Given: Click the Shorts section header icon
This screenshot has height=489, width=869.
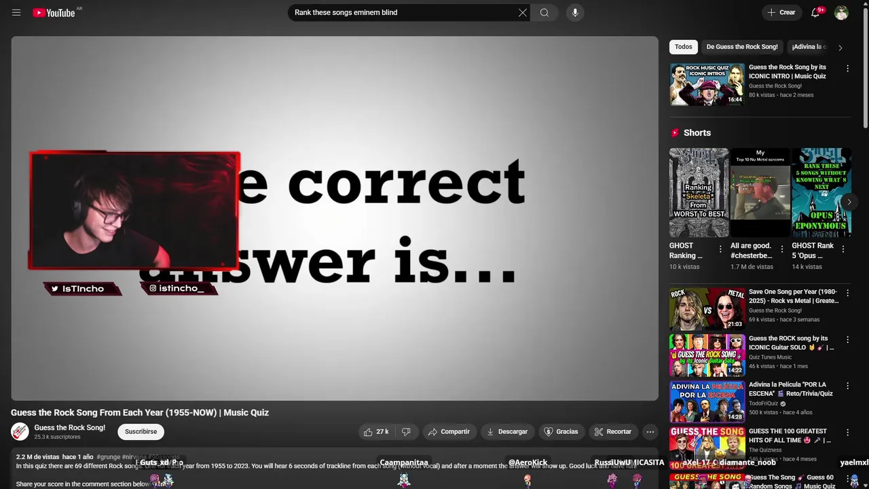Looking at the screenshot, I should (675, 133).
